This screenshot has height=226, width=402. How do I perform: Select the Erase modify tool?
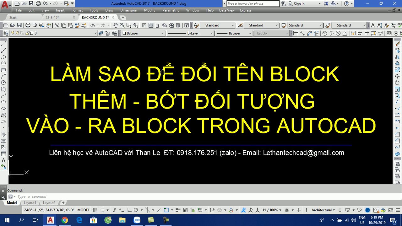tap(397, 44)
